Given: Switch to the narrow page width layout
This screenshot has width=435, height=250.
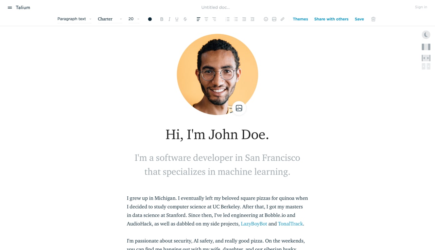Looking at the screenshot, I should (426, 47).
